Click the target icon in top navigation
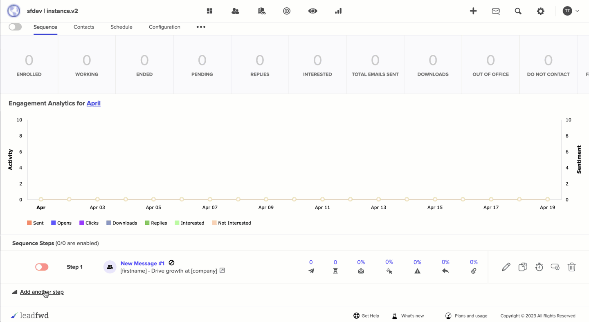The image size is (589, 322). coord(287,11)
